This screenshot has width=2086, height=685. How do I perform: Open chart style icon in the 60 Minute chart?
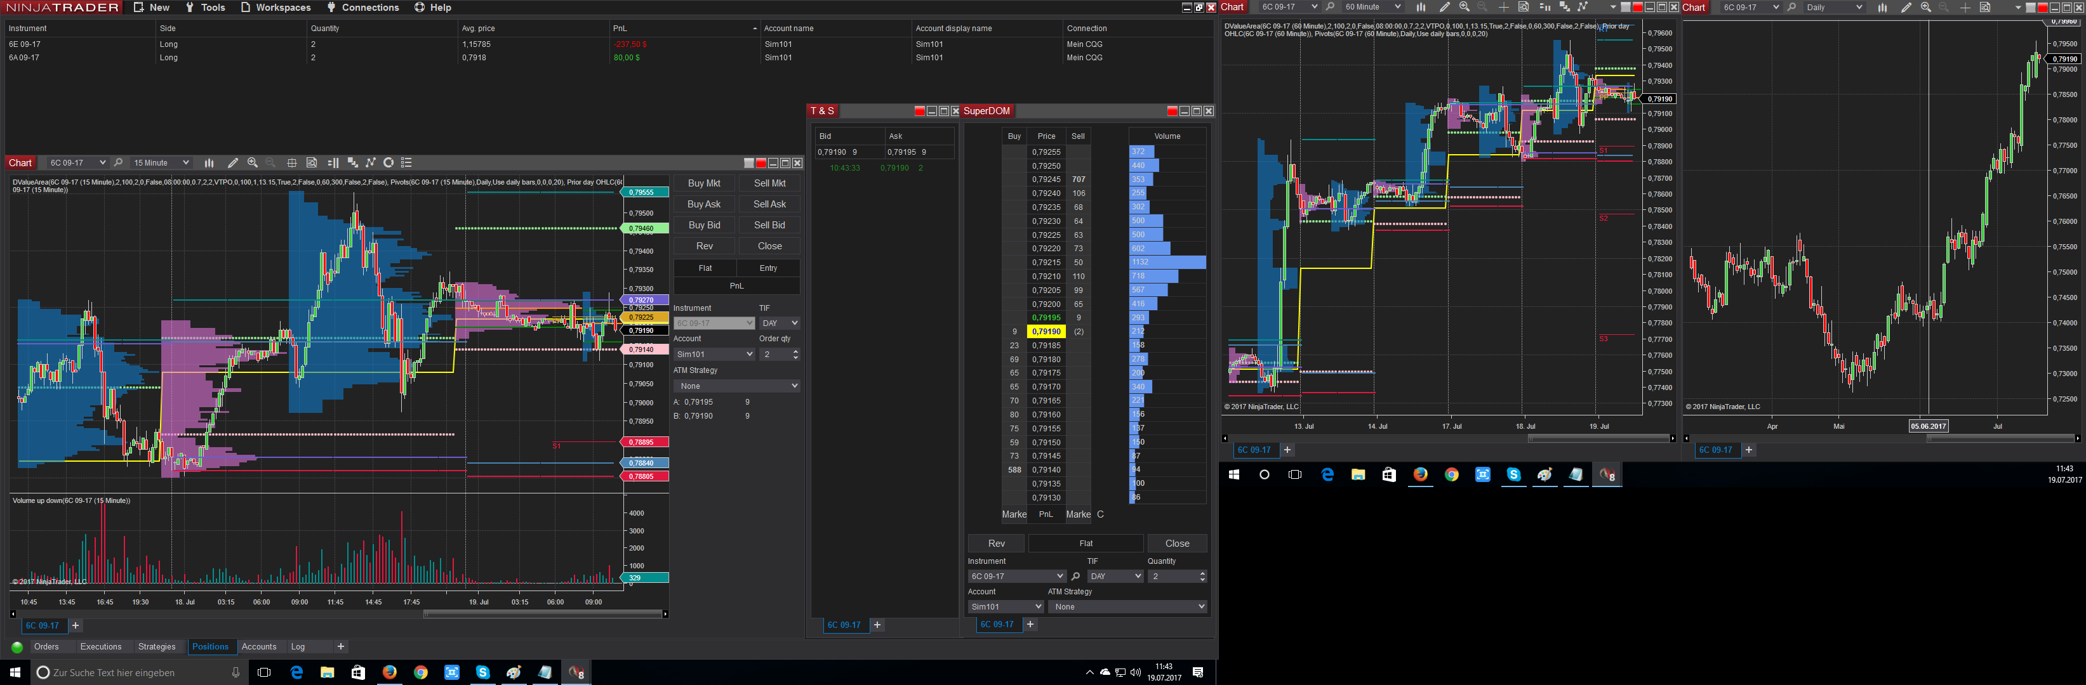point(1420,7)
